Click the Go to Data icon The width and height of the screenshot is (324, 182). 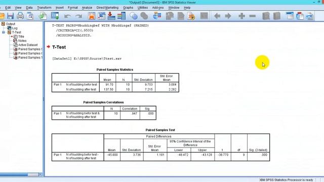tap(92, 16)
